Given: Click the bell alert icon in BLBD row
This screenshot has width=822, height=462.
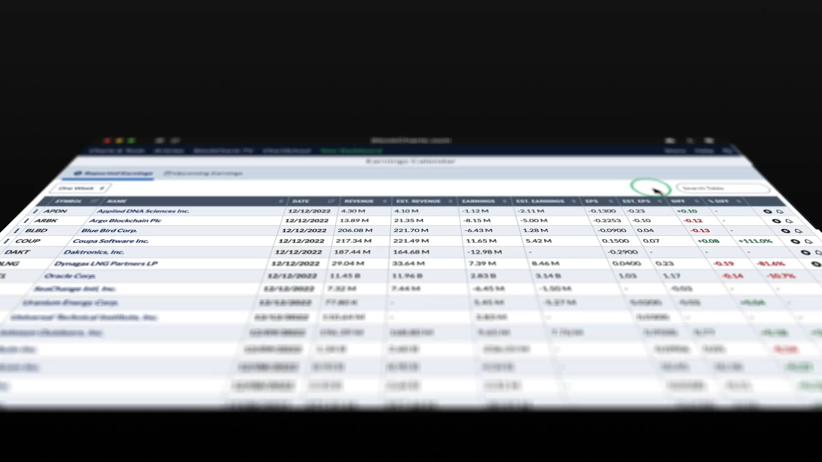Looking at the screenshot, I should [798, 231].
